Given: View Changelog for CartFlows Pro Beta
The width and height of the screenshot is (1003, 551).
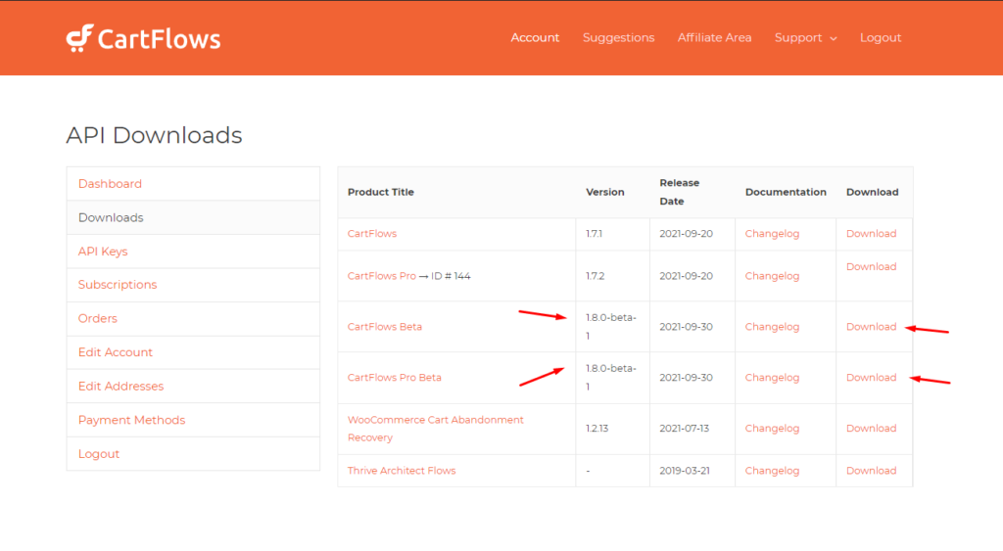Looking at the screenshot, I should (772, 377).
